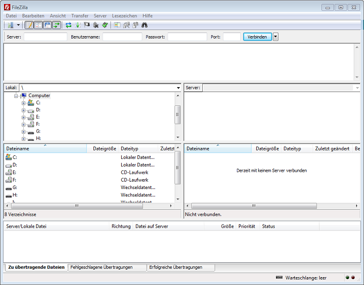Open the Lokal path dropdown
The image size is (364, 285).
178,88
